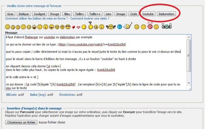Open the 'Comment insérer une vidéo ?' link
Viewport: 205px width, 129px height.
pyautogui.click(x=90, y=18)
